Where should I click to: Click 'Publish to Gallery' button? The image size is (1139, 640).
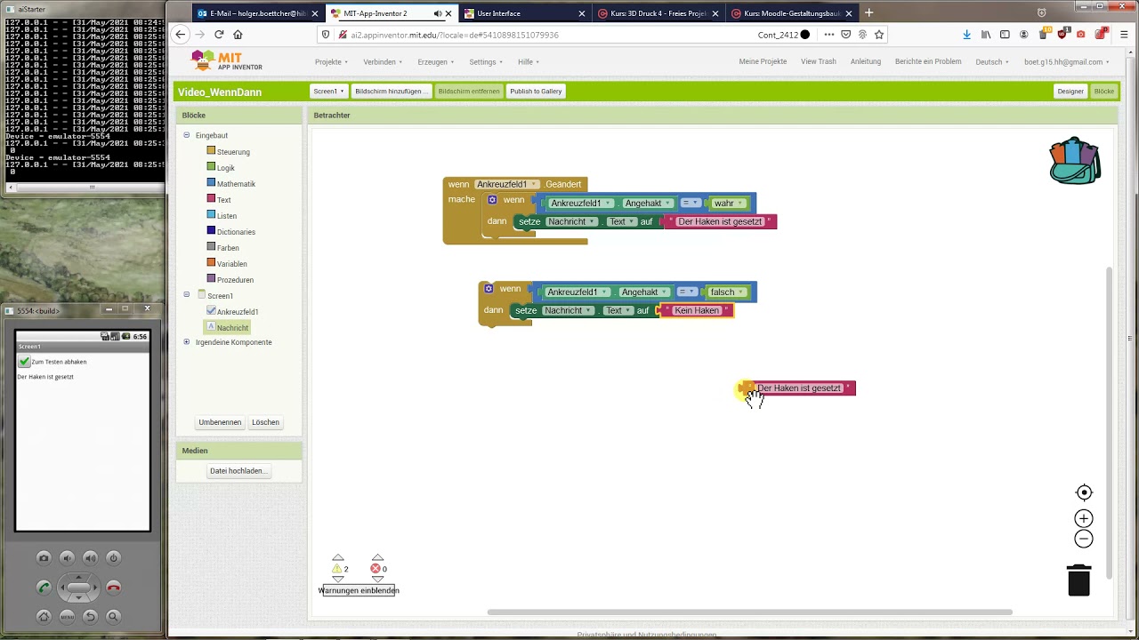pyautogui.click(x=536, y=92)
